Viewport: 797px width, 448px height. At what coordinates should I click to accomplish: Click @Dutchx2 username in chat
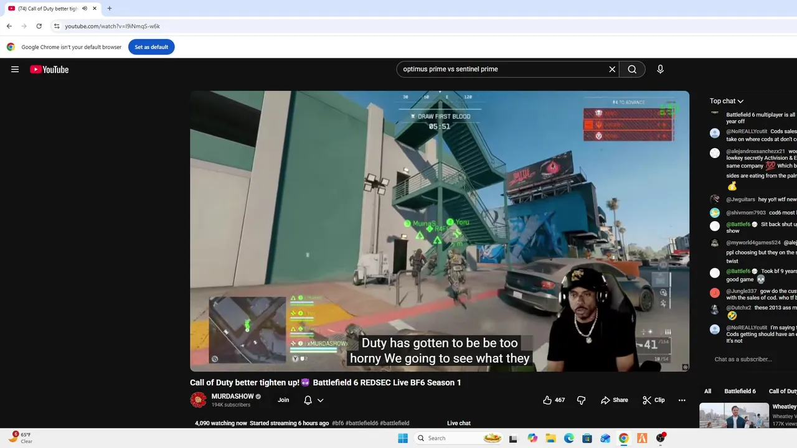coord(738,308)
